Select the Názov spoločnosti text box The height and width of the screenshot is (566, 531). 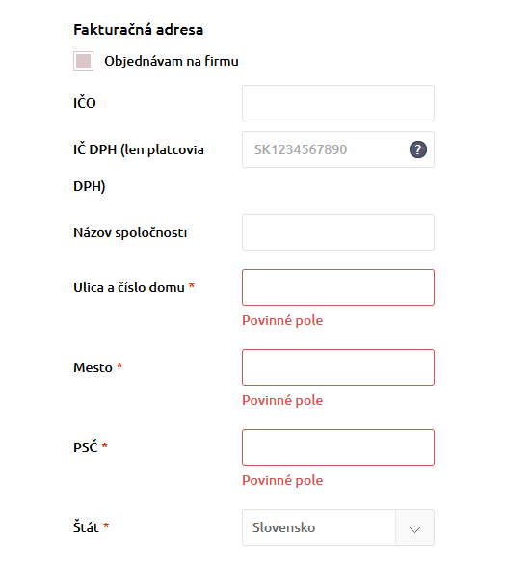pos(338,232)
